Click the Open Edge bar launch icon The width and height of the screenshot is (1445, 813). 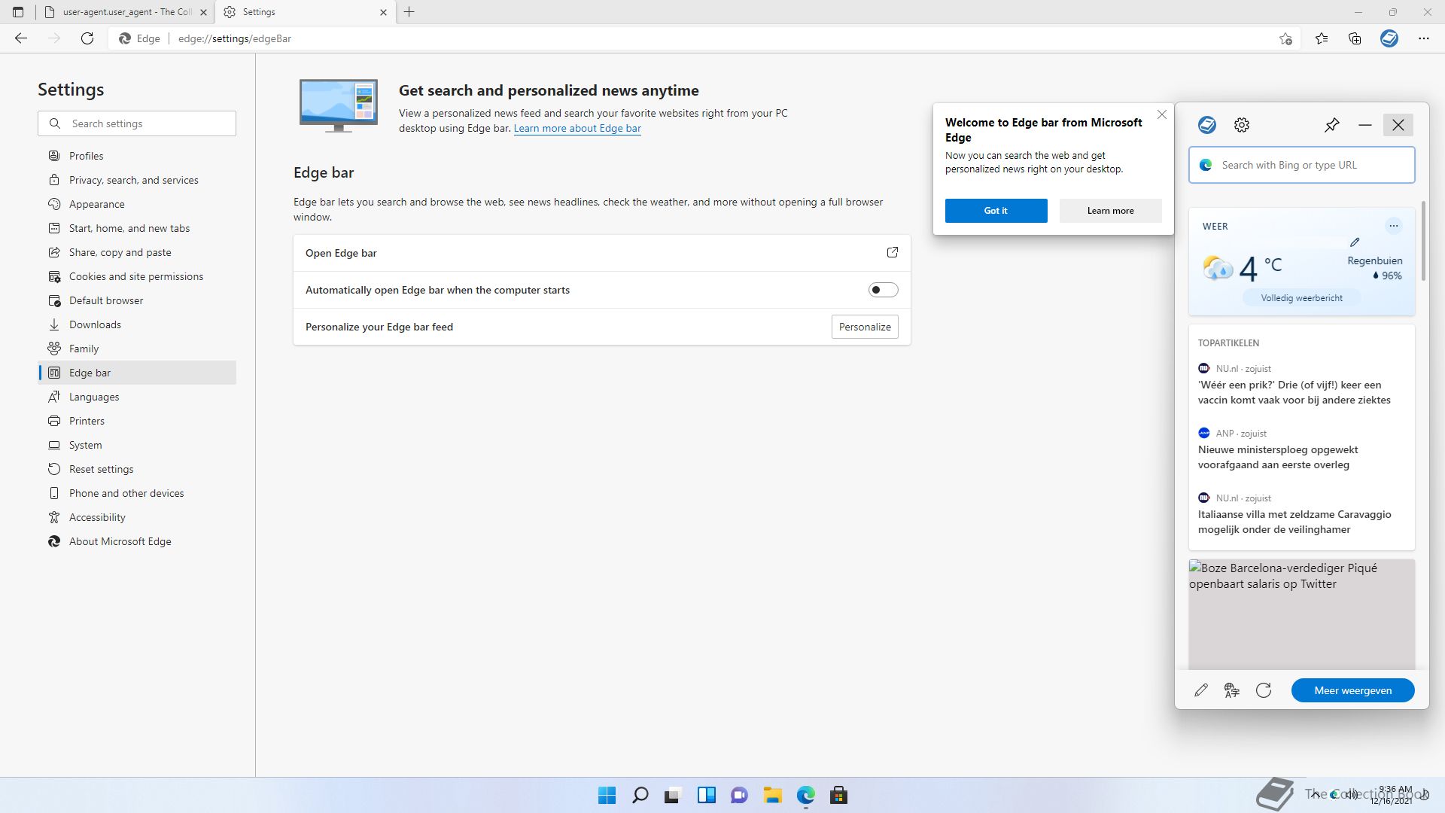893,253
